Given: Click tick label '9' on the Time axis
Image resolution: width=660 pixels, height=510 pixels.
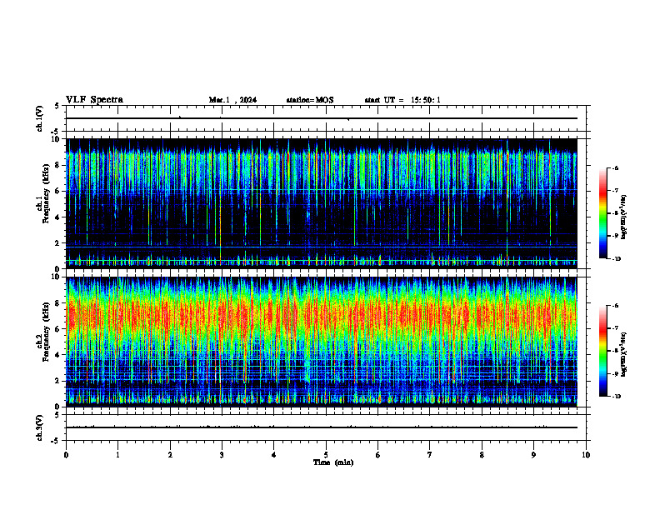Looking at the screenshot, I should point(533,455).
